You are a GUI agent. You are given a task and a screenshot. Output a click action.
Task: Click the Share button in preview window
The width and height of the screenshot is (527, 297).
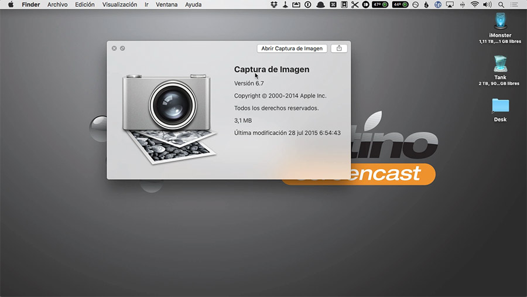tap(339, 49)
